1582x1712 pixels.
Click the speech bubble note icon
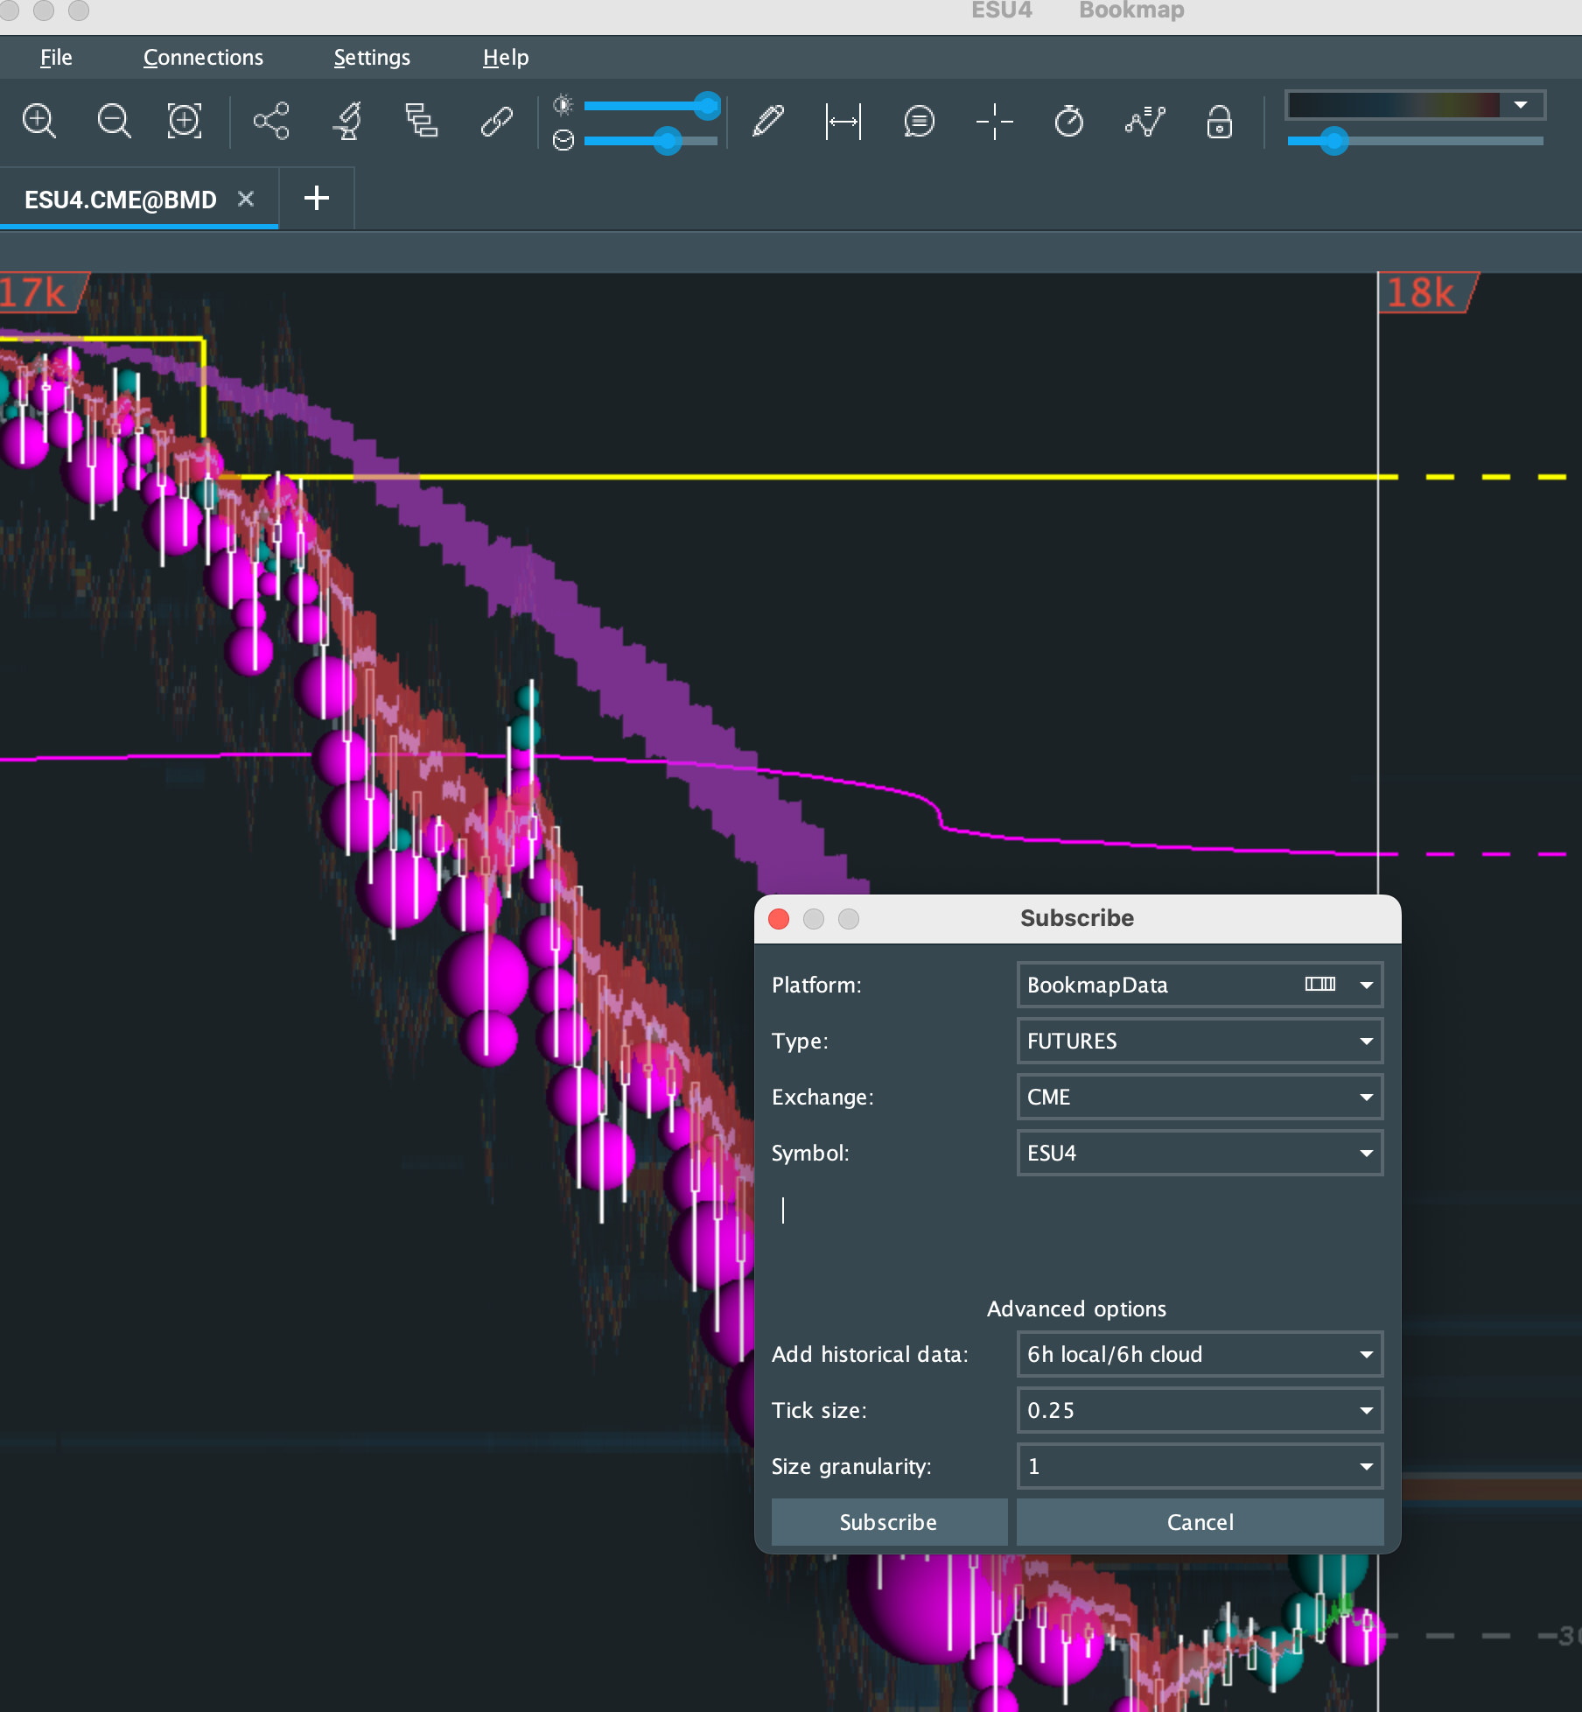[x=919, y=121]
